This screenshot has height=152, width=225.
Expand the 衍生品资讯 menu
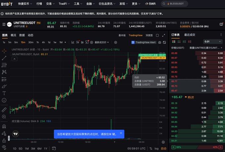(107, 4)
